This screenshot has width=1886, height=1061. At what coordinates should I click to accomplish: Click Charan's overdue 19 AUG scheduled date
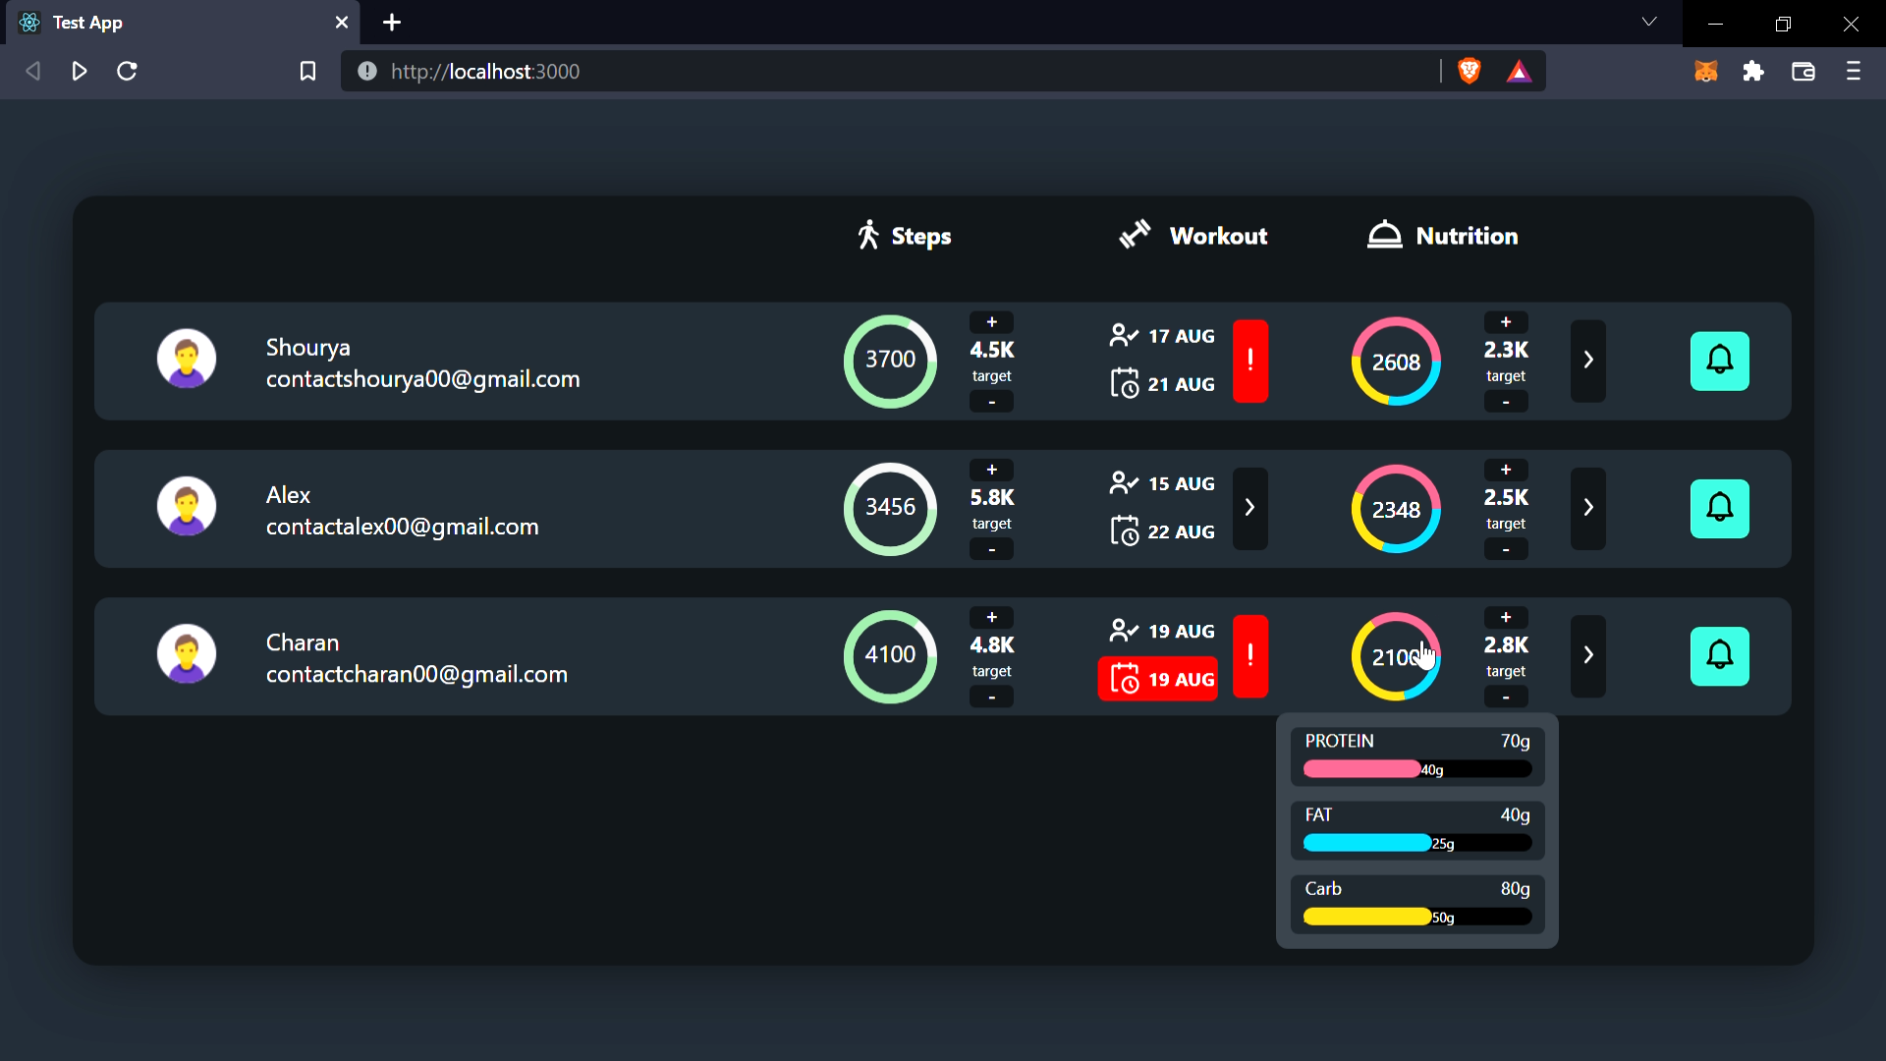tap(1158, 679)
